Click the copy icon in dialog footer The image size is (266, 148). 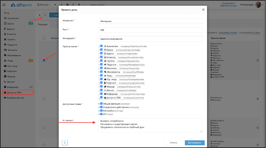(65, 143)
